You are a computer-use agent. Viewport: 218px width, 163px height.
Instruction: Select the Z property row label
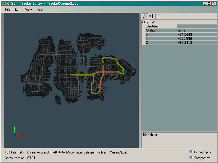[x=161, y=43]
